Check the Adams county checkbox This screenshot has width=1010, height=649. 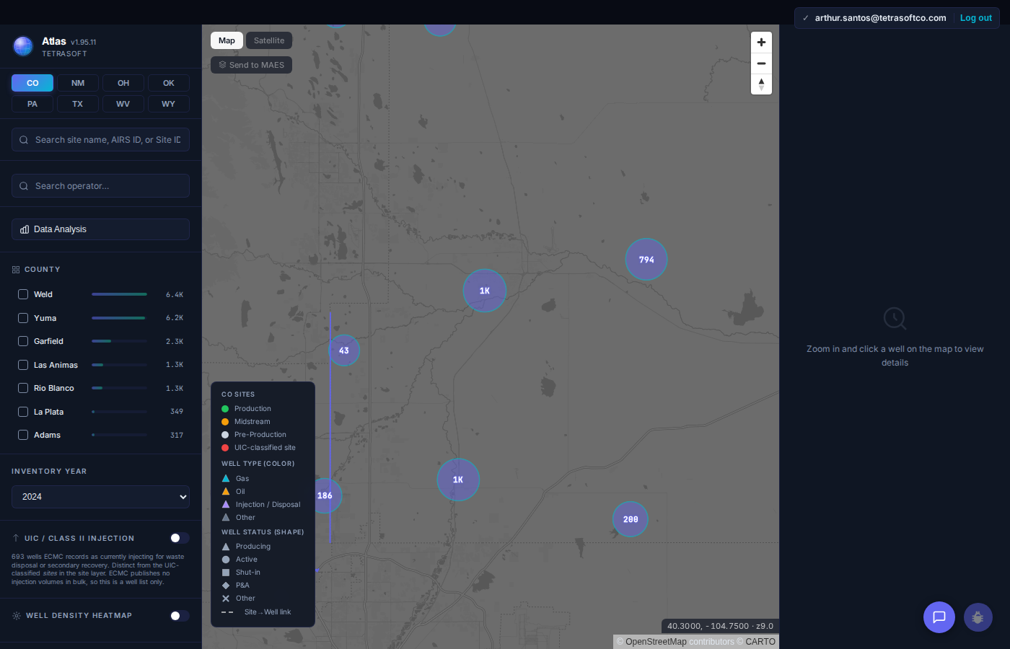[23, 435]
